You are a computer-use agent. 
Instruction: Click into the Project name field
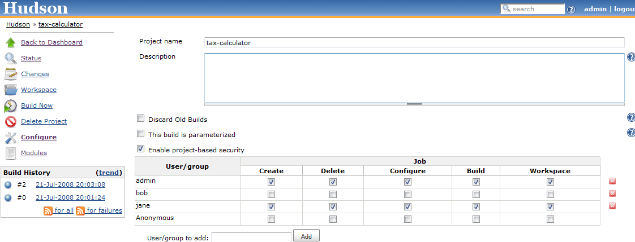(x=414, y=42)
